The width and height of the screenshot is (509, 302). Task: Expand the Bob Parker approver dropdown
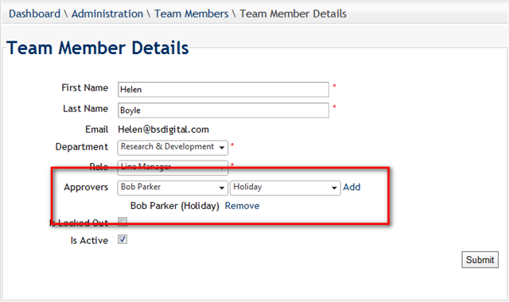pyautogui.click(x=173, y=188)
